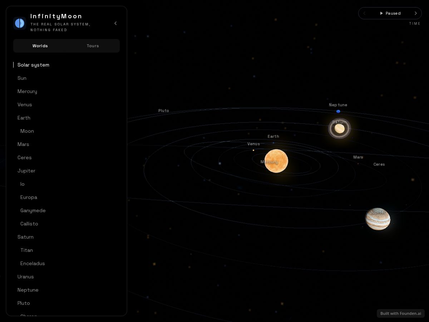Click the ringed Saturn planet in the scene
Viewport: 429px width, 322px height.
pyautogui.click(x=340, y=128)
